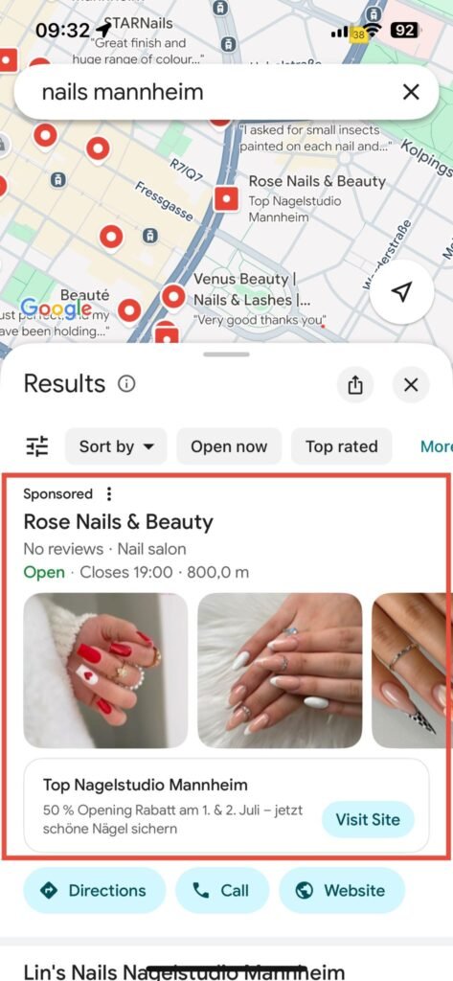Share the results list
This screenshot has height=981, width=453.
click(354, 385)
